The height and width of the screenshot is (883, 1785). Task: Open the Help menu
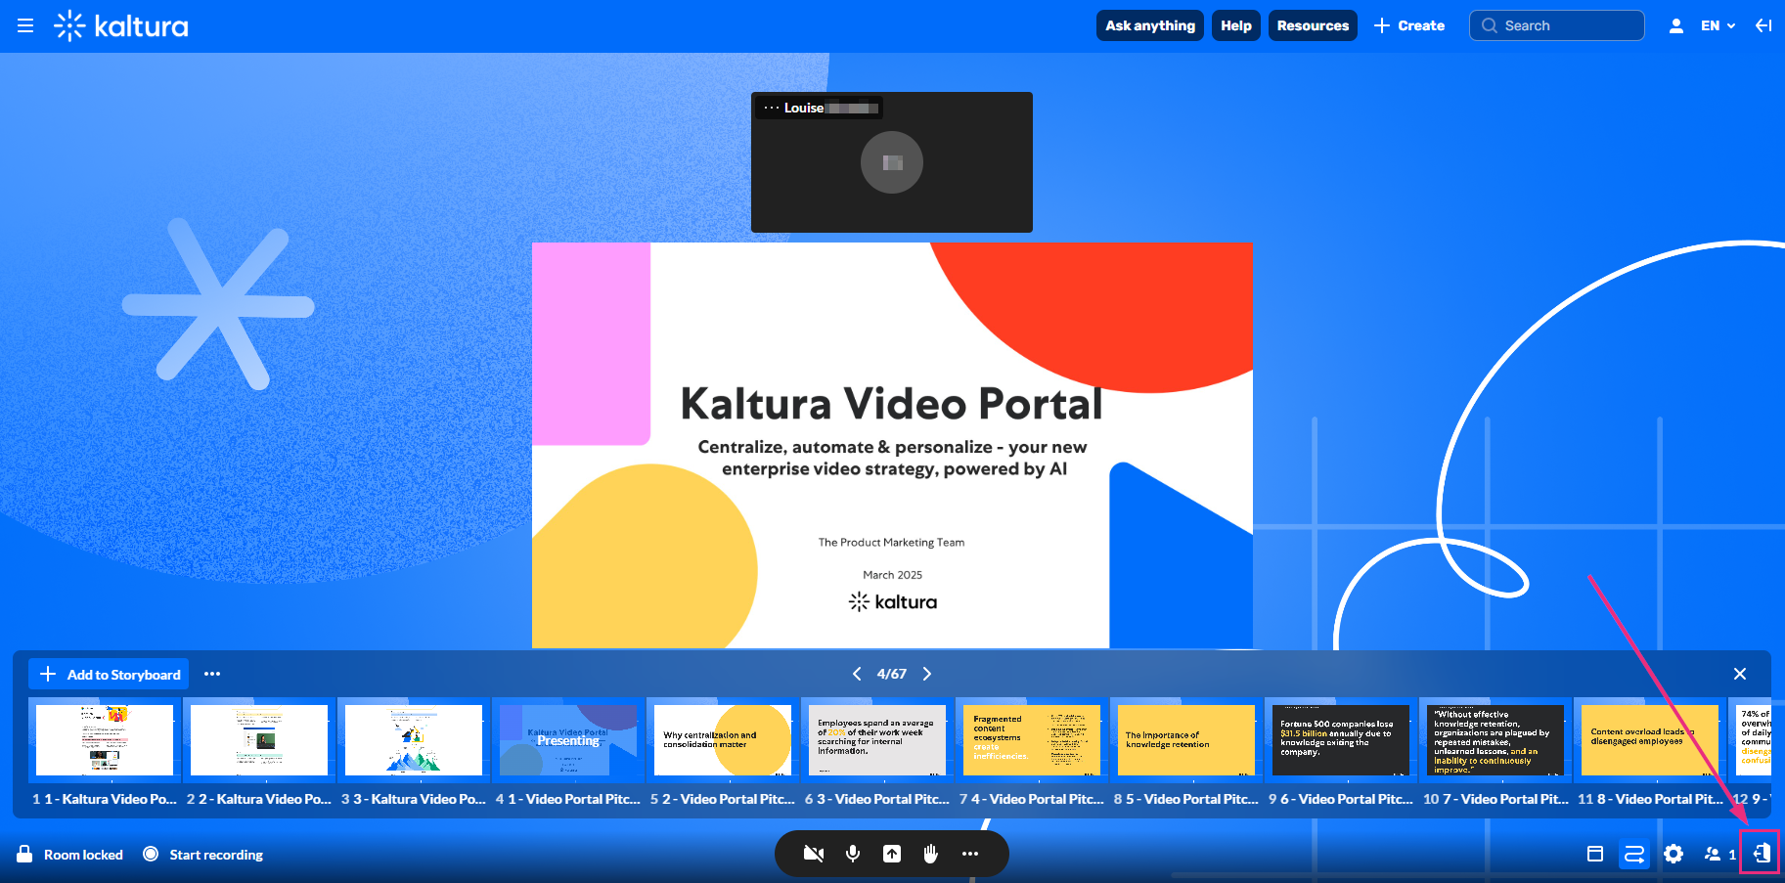click(1236, 25)
